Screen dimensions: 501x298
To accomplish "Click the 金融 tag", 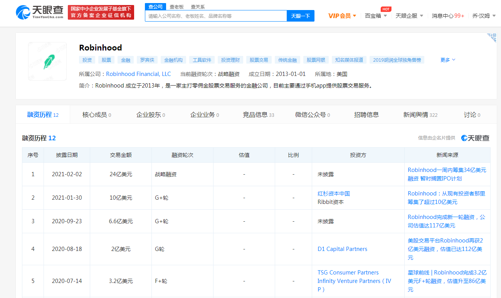I will click(126, 60).
